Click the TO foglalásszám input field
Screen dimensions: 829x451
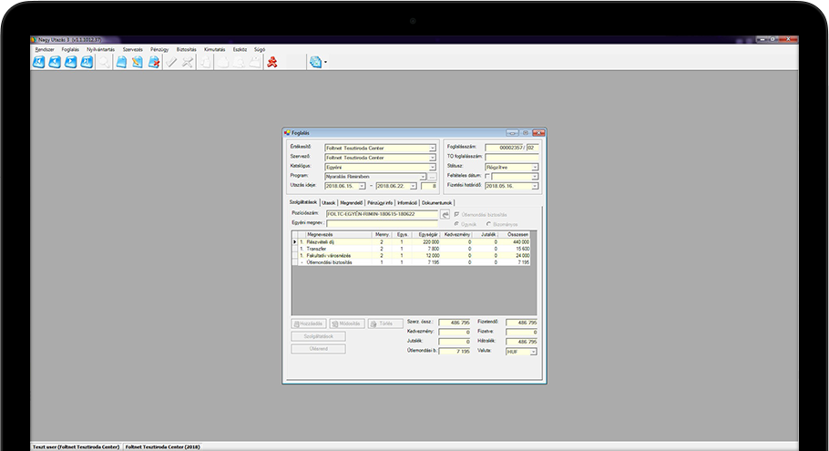tap(512, 158)
